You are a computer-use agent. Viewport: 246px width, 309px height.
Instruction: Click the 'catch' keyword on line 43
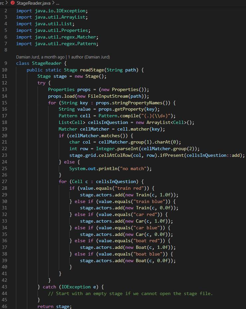tap(49, 287)
